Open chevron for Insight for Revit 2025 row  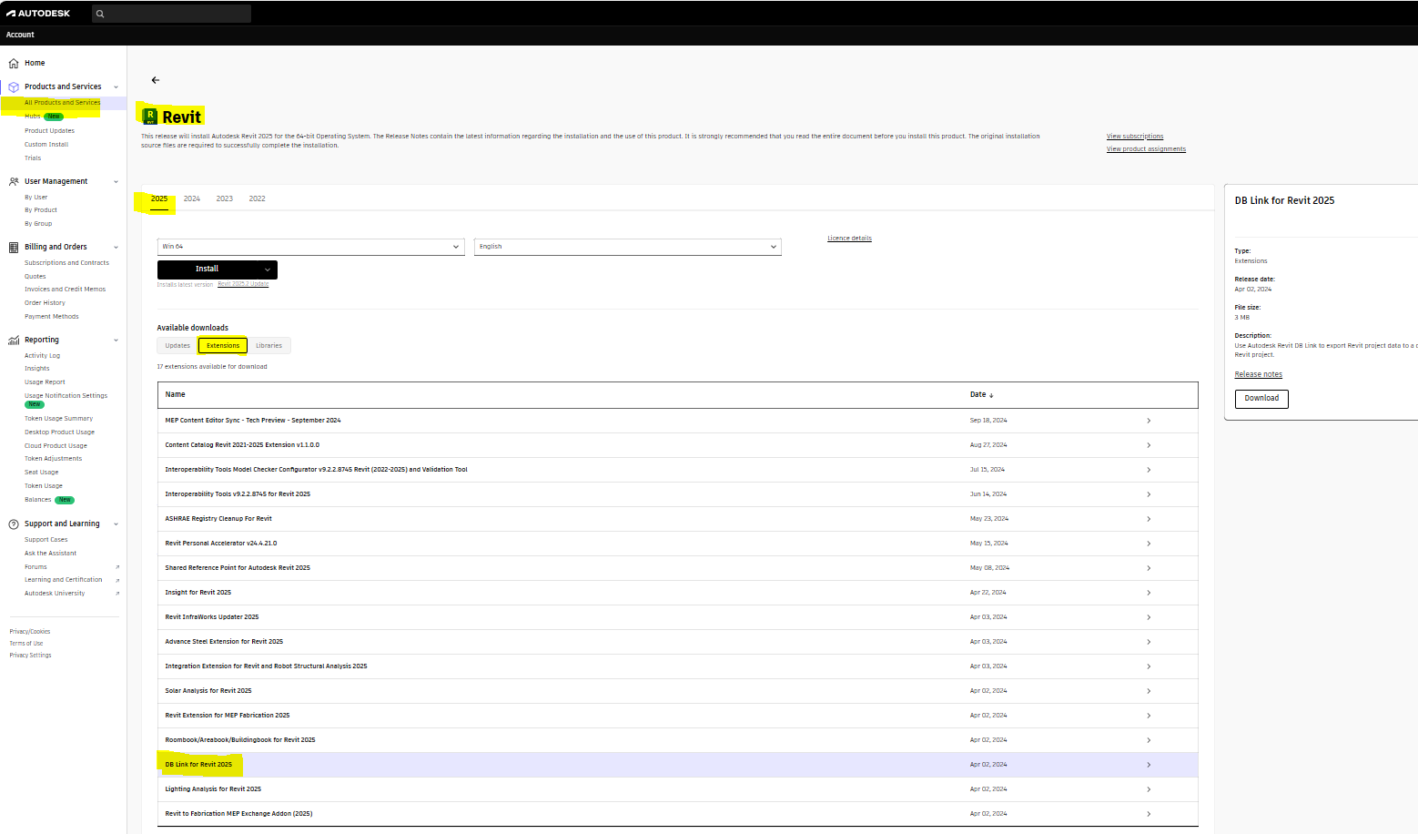point(1149,593)
